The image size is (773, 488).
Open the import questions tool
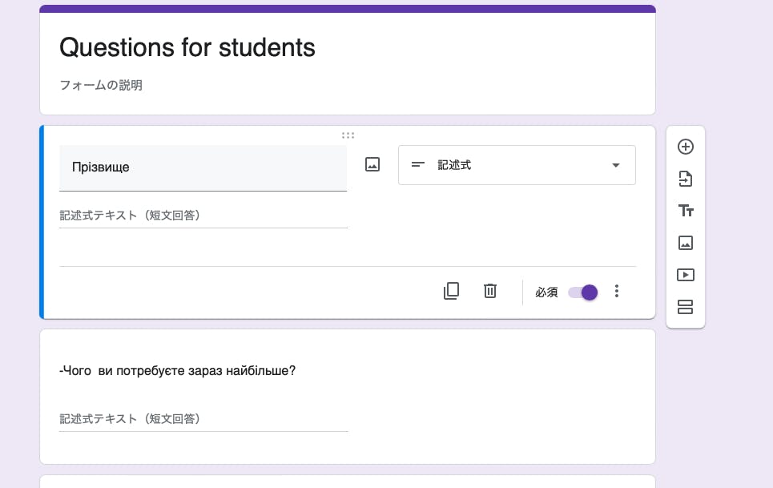685,179
